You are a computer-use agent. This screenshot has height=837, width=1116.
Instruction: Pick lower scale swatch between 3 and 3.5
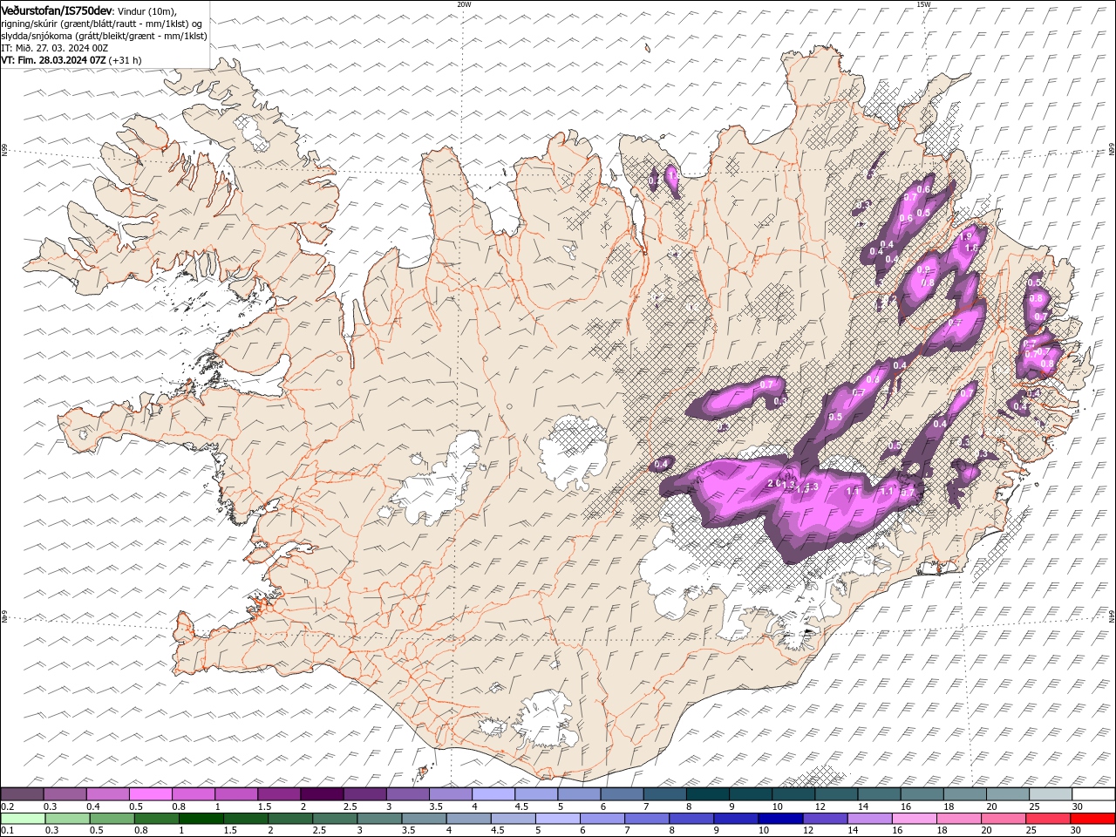379,819
